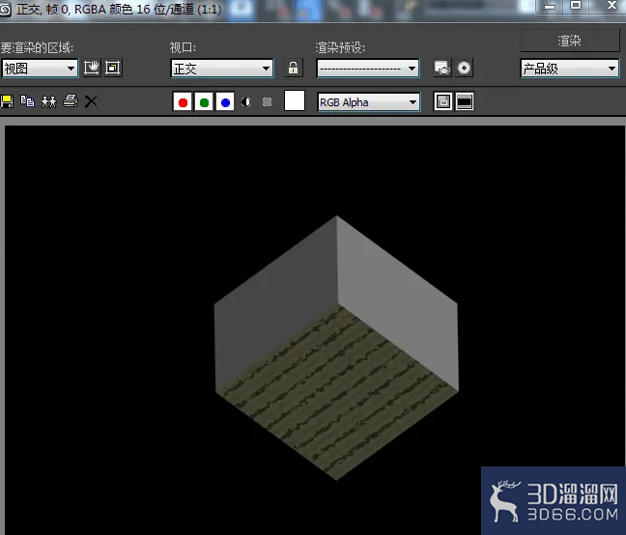The image size is (626, 535).
Task: Click the 渲染 render button
Action: point(570,41)
